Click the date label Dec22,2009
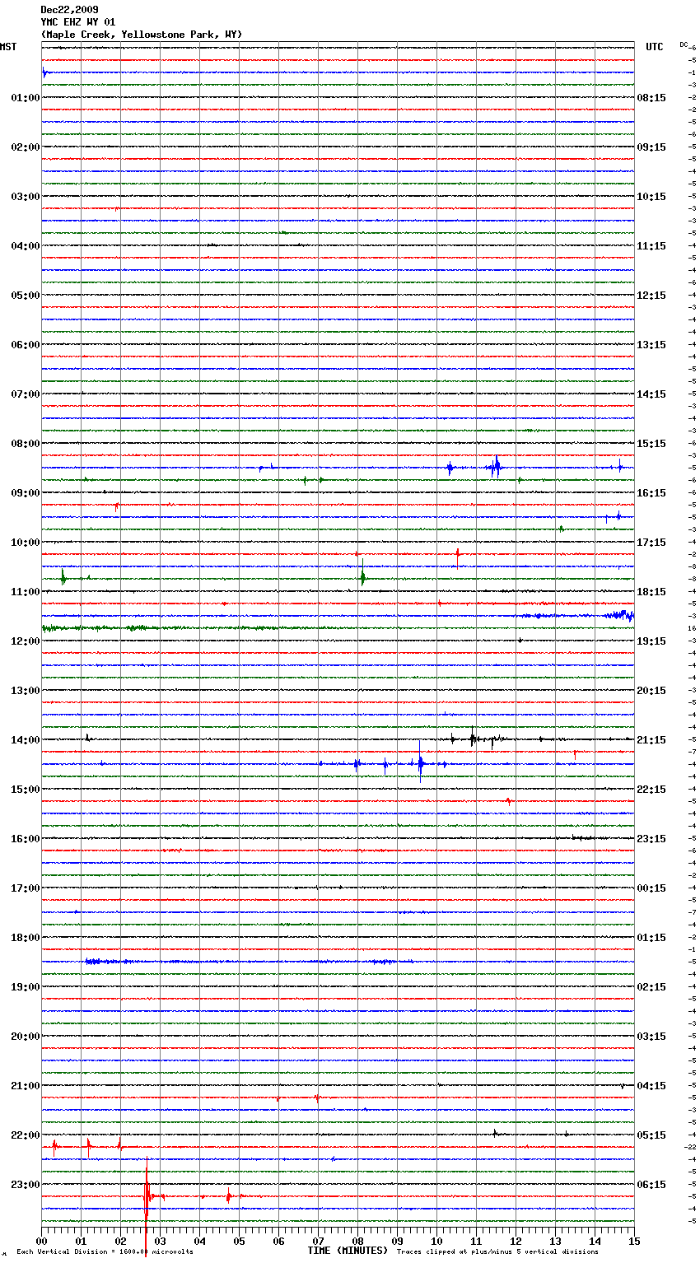Screen dimensions: 700x1263 (69, 10)
